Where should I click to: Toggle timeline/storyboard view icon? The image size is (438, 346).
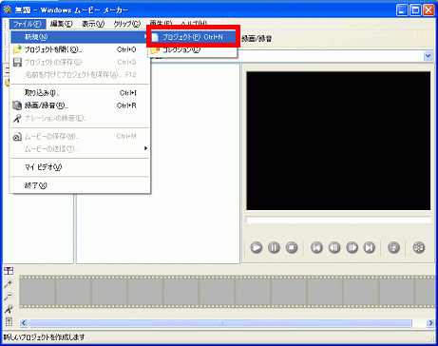tap(9, 271)
